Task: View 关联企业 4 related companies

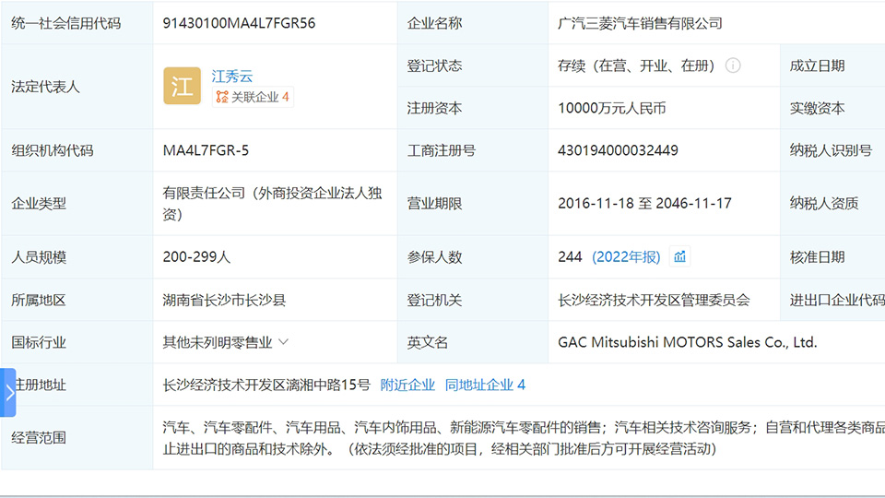Action: coord(253,97)
